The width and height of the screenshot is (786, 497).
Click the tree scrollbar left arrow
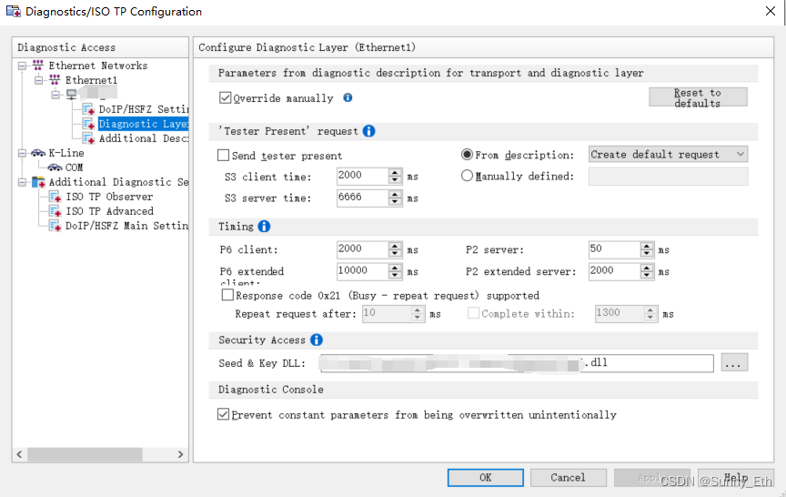click(x=19, y=454)
